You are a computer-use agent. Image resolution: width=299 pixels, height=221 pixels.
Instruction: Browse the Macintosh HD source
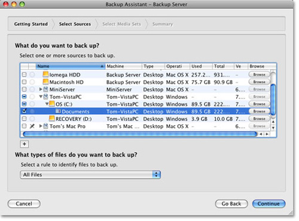pyautogui.click(x=259, y=82)
